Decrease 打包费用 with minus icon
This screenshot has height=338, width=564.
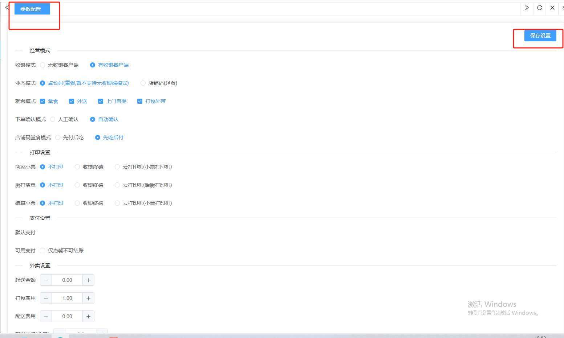pyautogui.click(x=46, y=298)
